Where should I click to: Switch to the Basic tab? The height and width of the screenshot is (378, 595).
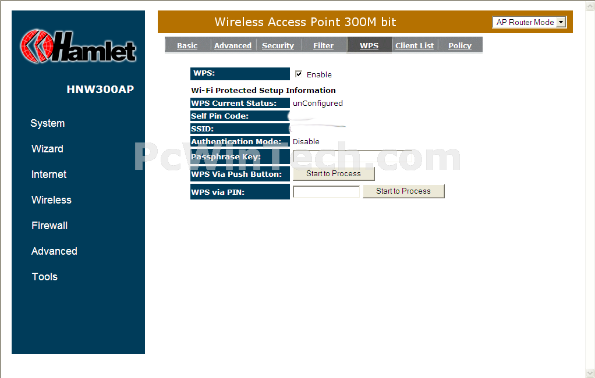187,45
